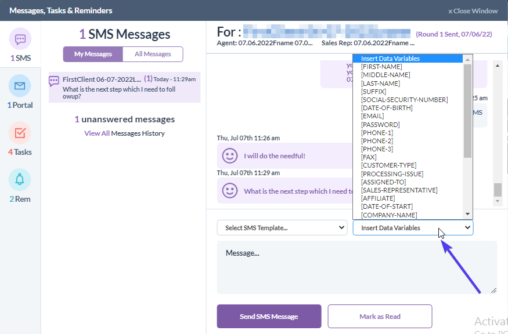This screenshot has width=508, height=334.
Task: Pick [COMPANY-NAME] in the variables list
Action: pos(389,215)
